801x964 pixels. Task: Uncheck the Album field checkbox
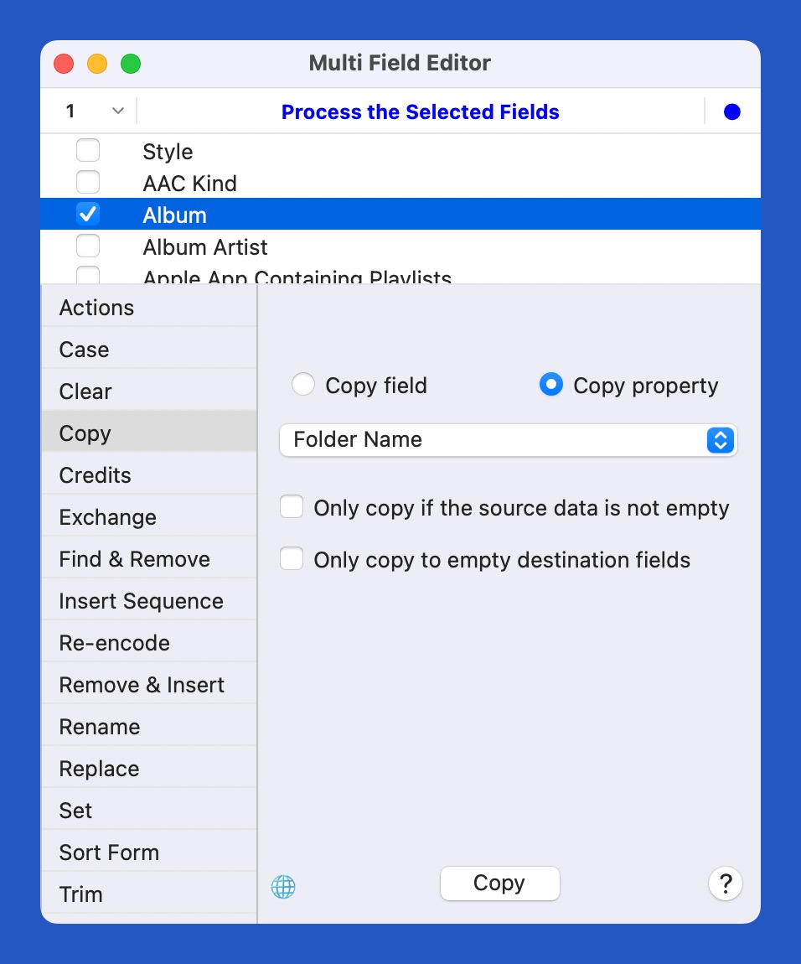click(x=88, y=215)
